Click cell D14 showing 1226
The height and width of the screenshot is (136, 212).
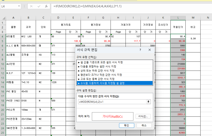(x=58, y=82)
